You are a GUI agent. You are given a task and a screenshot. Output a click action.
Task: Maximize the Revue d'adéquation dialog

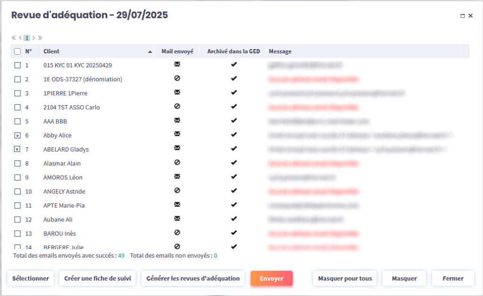pos(463,16)
